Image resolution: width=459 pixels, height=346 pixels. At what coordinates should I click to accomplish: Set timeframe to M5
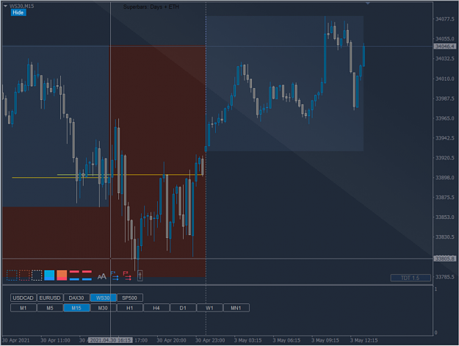[50, 308]
